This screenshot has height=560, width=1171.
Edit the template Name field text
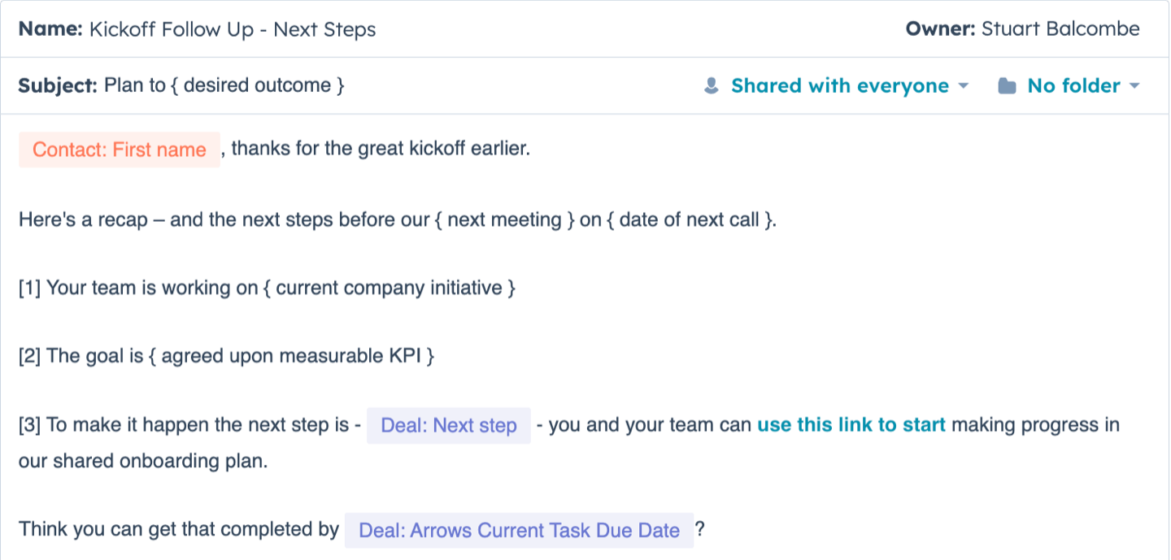click(233, 29)
